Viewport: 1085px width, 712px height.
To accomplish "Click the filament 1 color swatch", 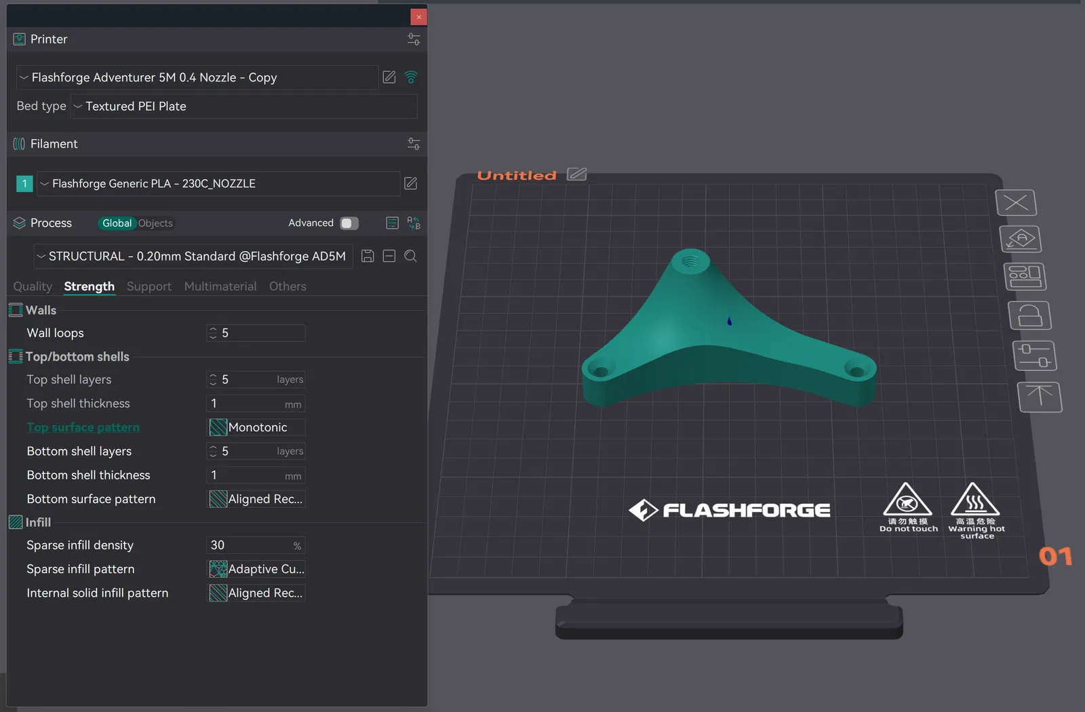I will (24, 184).
